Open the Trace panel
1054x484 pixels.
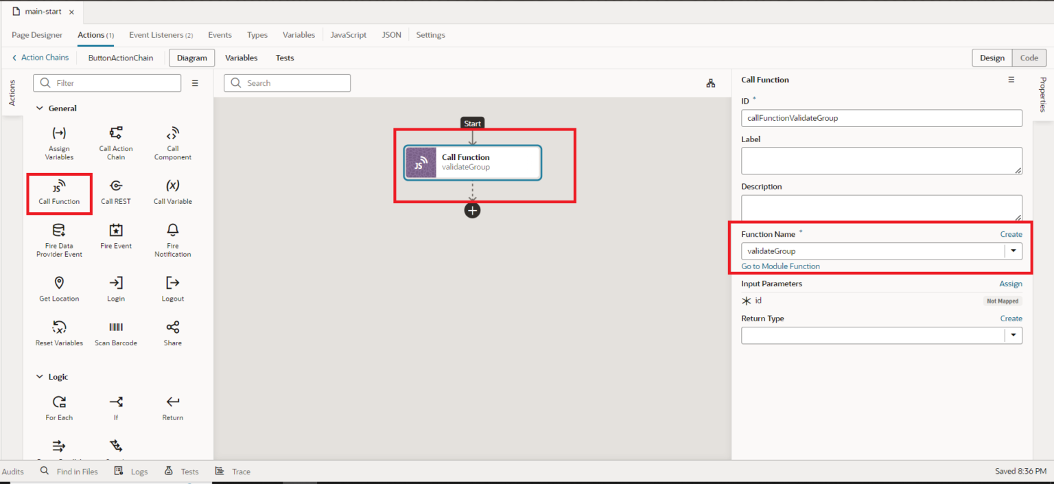pyautogui.click(x=233, y=471)
